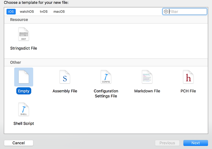Open the filter options icon in the search field
The width and height of the screenshot is (212, 149).
coord(166,11)
